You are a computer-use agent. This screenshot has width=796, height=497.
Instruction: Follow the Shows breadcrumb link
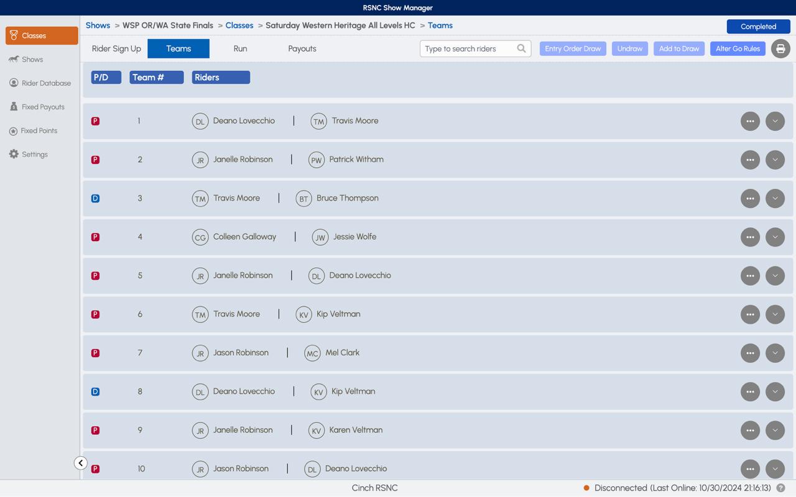[98, 25]
